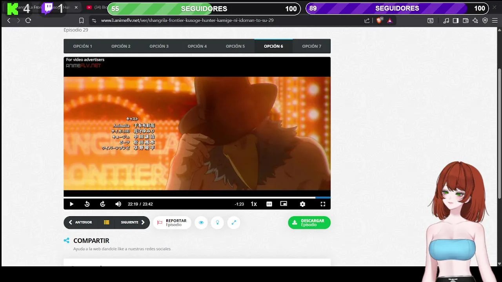The height and width of the screenshot is (282, 502).
Task: Click the Reportar Episodio button
Action: (x=172, y=222)
